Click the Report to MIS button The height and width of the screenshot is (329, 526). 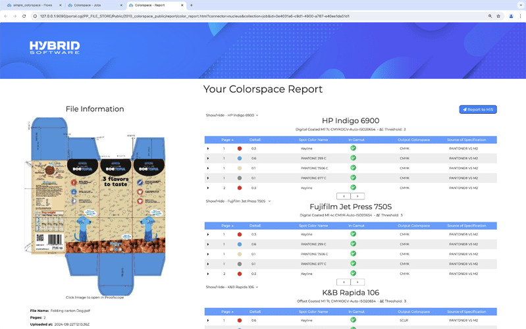coord(477,109)
